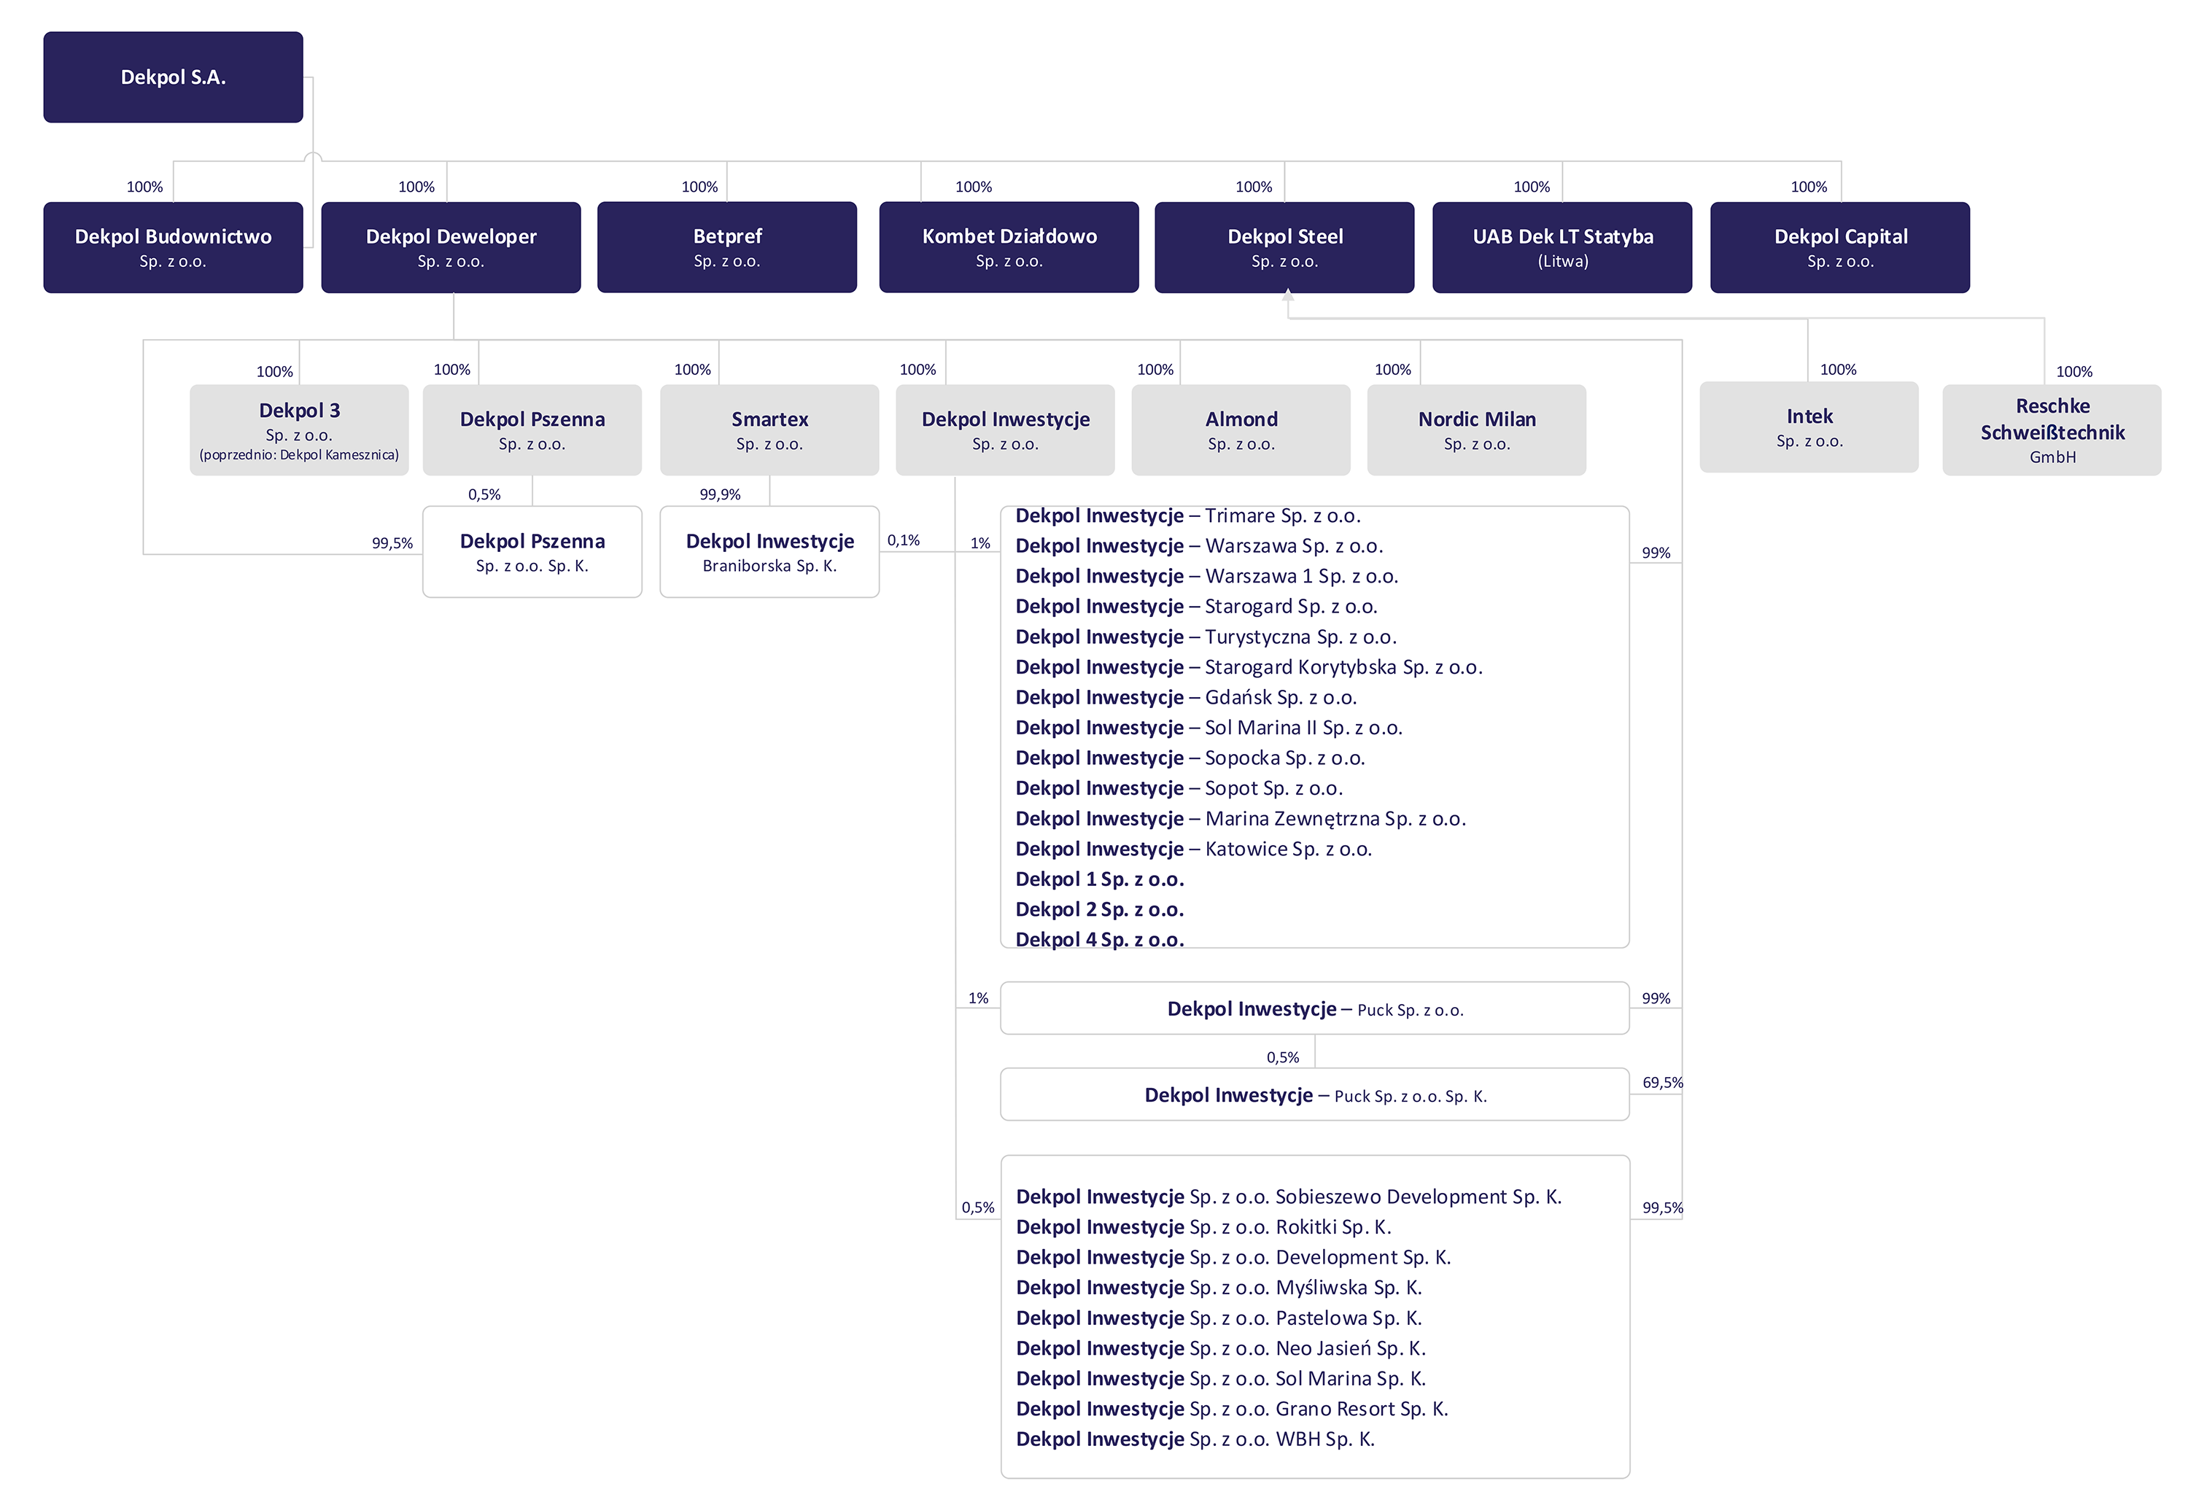Select the Dekpol Budownictwo Sp. z o.o. box
The height and width of the screenshot is (1497, 2188).
(x=174, y=248)
